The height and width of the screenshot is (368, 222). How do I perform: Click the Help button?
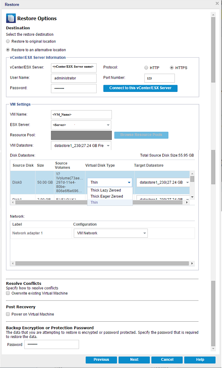pos(200,360)
